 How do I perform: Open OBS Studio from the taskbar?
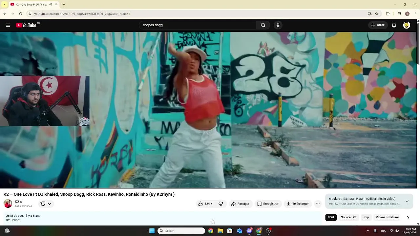pos(268,231)
